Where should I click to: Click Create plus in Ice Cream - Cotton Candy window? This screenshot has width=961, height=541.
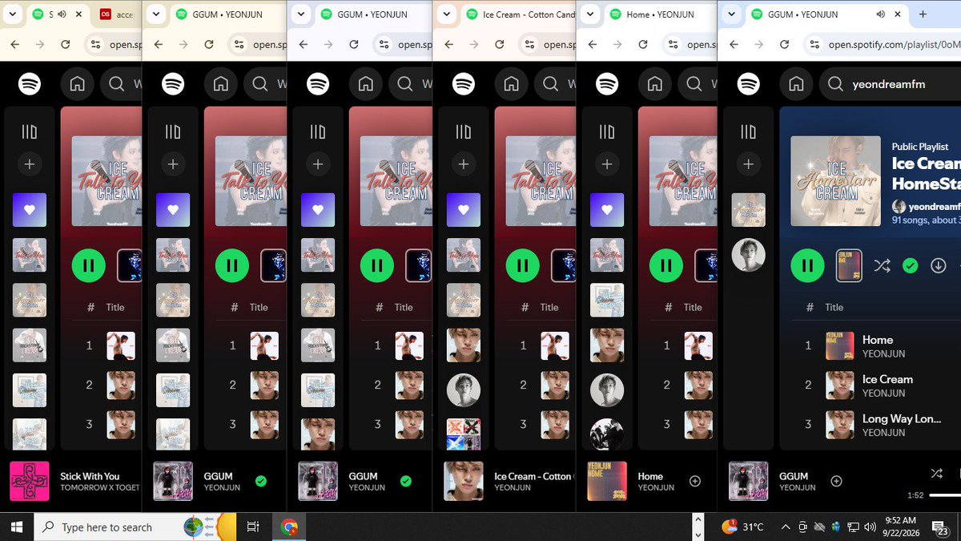[463, 164]
